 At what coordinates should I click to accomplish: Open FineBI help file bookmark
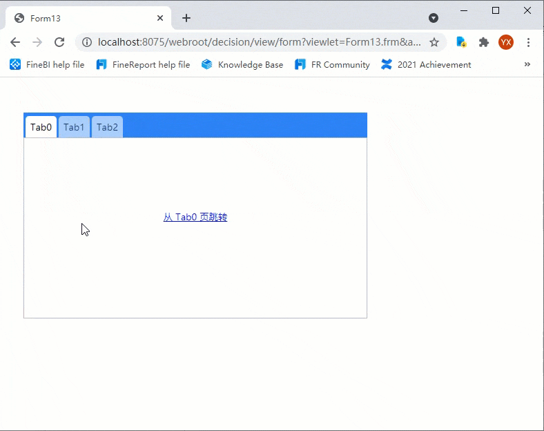tap(47, 64)
